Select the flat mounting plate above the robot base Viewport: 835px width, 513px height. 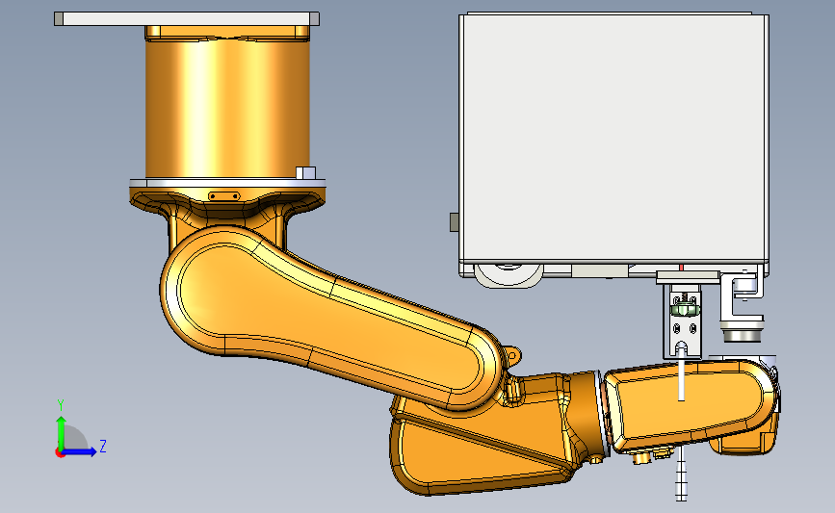coord(187,18)
